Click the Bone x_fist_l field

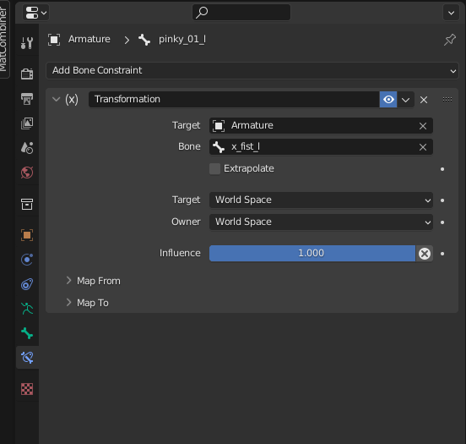[x=314, y=147]
